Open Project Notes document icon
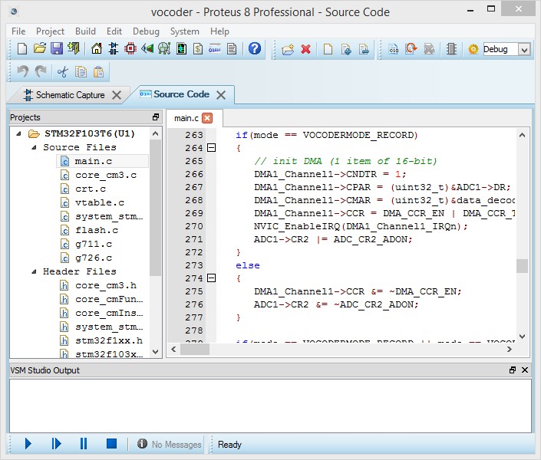This screenshot has height=460, width=541. point(232,48)
